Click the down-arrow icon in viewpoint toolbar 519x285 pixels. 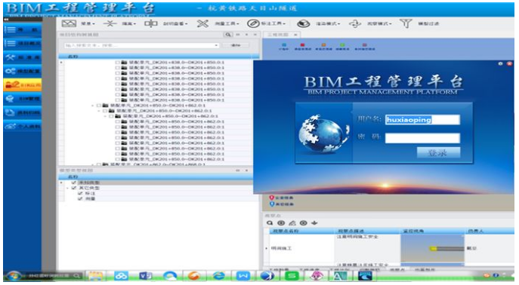(x=314, y=223)
